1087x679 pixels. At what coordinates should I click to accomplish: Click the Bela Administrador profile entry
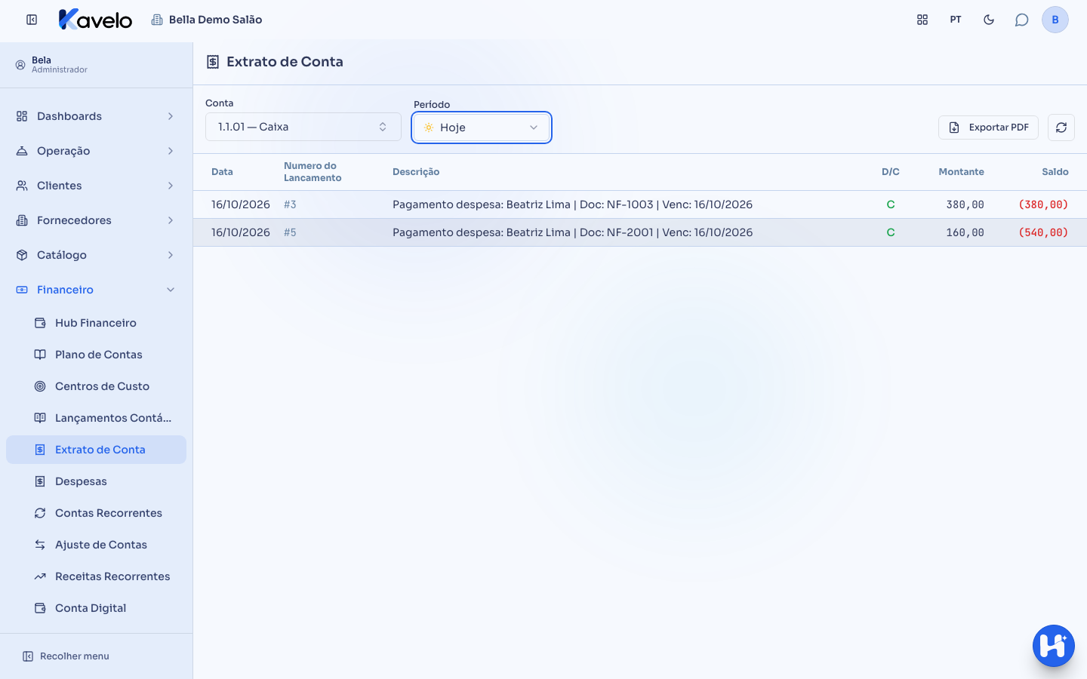tap(51, 65)
